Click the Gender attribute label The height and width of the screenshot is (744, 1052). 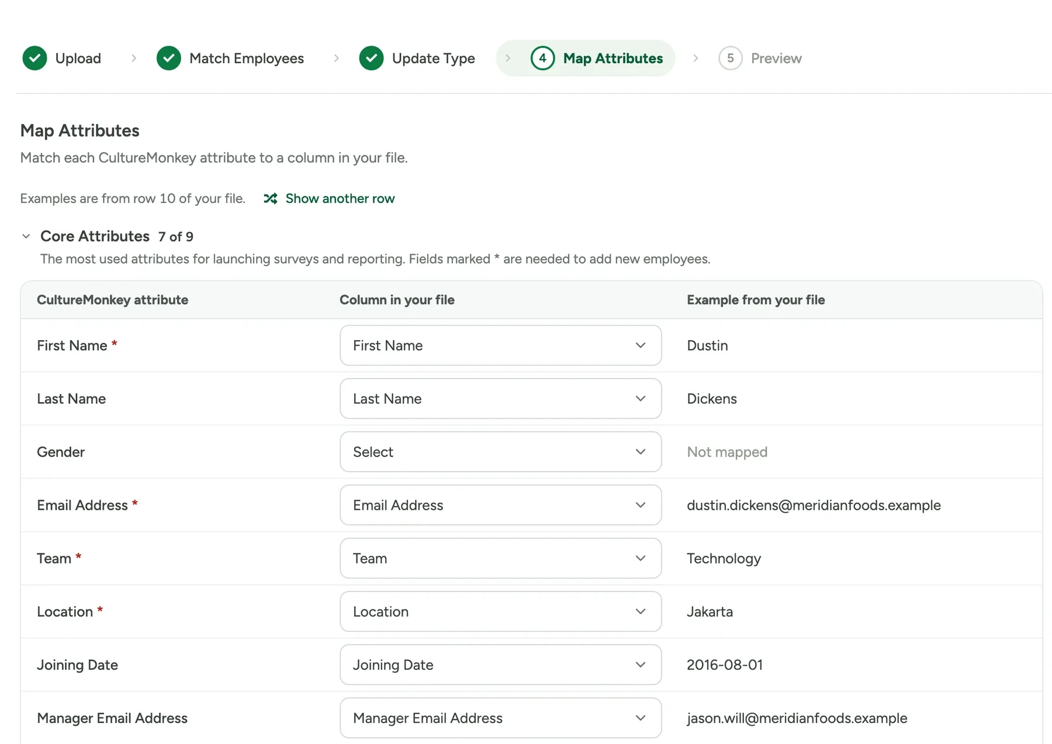tap(61, 452)
